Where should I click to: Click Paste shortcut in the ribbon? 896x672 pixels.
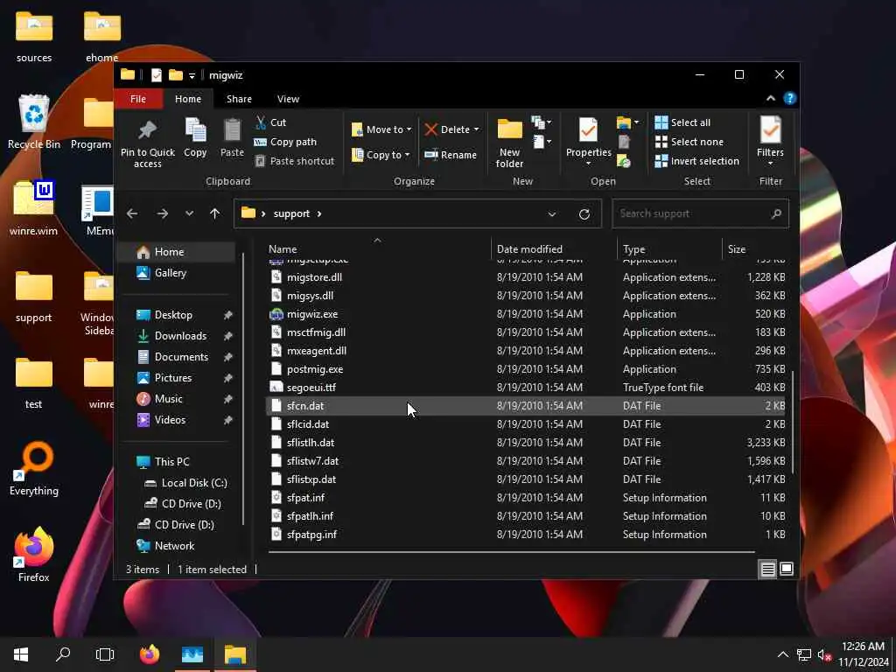(294, 161)
